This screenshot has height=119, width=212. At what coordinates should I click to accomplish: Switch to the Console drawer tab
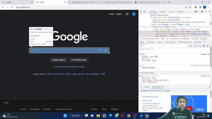(x=146, y=87)
